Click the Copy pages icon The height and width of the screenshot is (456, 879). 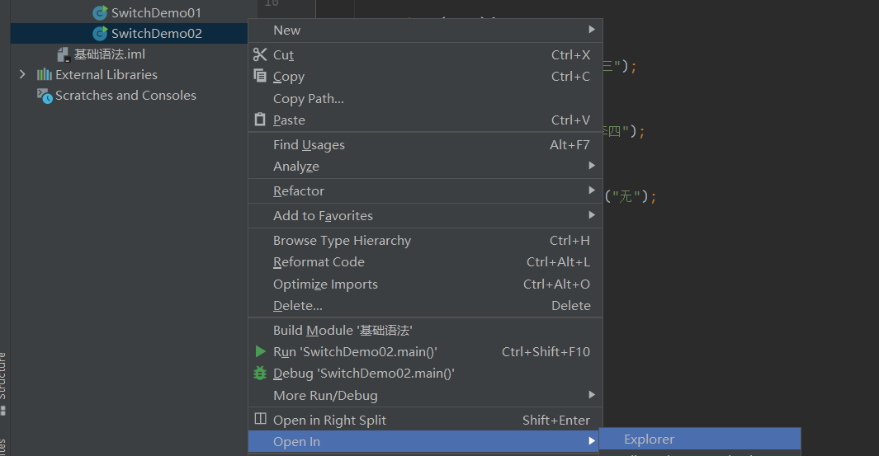click(x=260, y=77)
